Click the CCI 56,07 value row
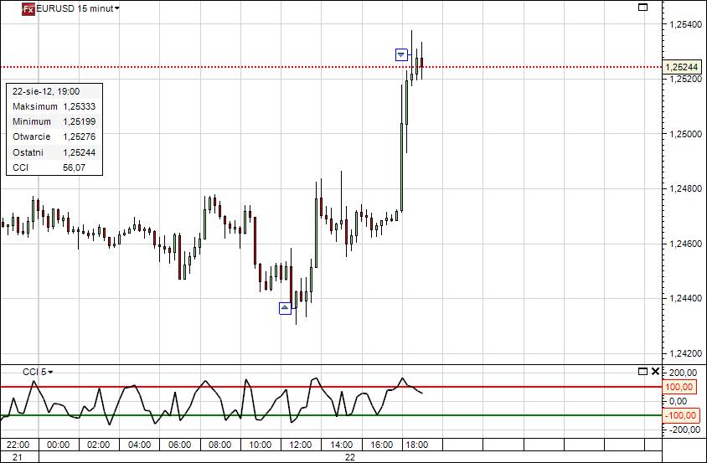Image resolution: width=707 pixels, height=463 pixels. pyautogui.click(x=54, y=167)
